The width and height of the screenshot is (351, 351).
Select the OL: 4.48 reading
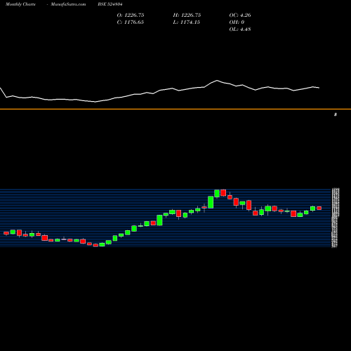pyautogui.click(x=240, y=29)
